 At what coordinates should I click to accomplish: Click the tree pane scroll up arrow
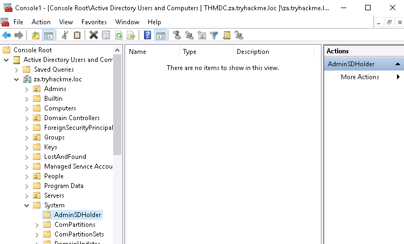pyautogui.click(x=118, y=50)
